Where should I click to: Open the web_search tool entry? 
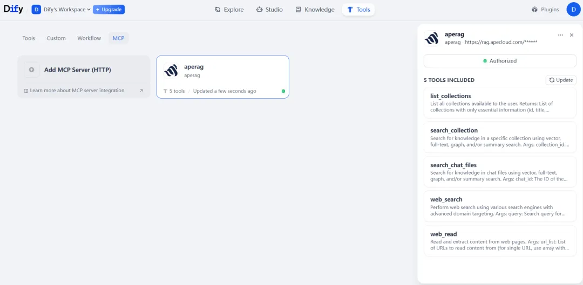(499, 206)
